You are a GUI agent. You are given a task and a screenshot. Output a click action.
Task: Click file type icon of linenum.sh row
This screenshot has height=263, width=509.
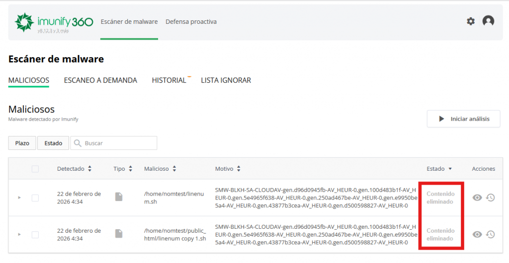point(118,197)
